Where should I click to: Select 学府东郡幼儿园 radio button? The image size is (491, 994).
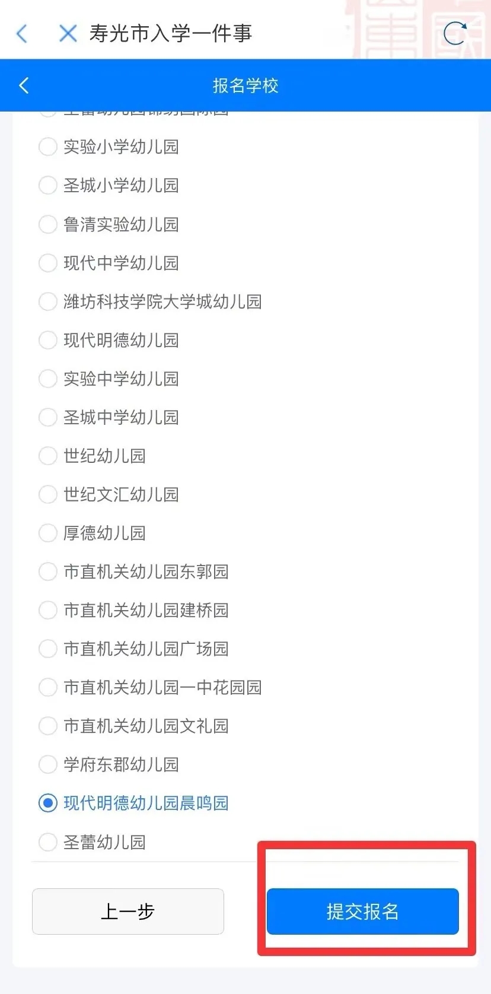point(47,764)
